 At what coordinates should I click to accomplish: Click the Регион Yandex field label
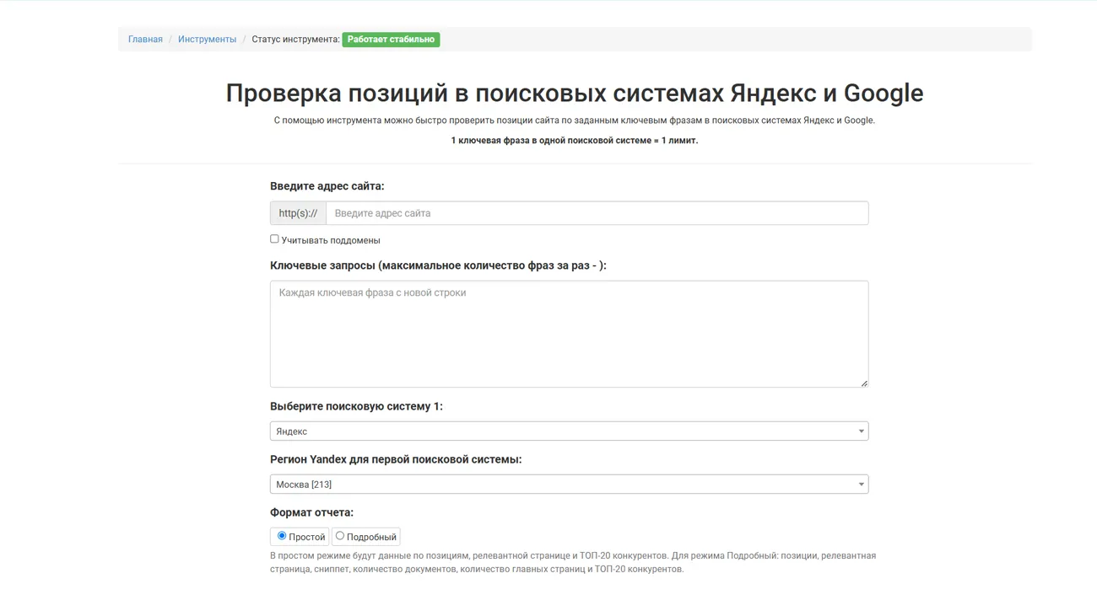(395, 459)
